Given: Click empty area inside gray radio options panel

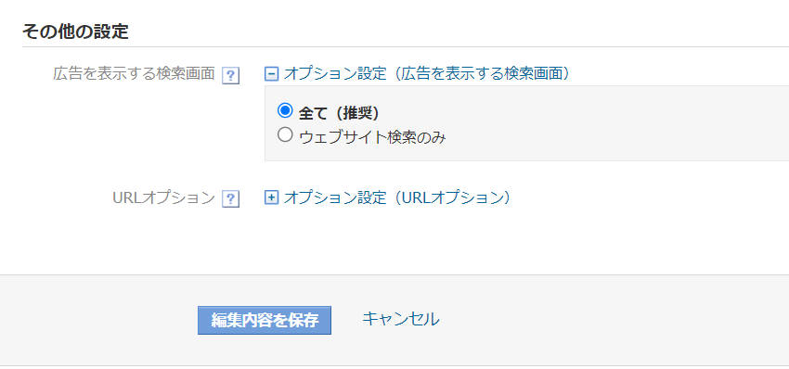Looking at the screenshot, I should 604,123.
